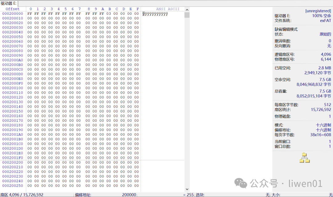The image size is (333, 197).
Task: Click the Offset column header
Action: coord(12,9)
